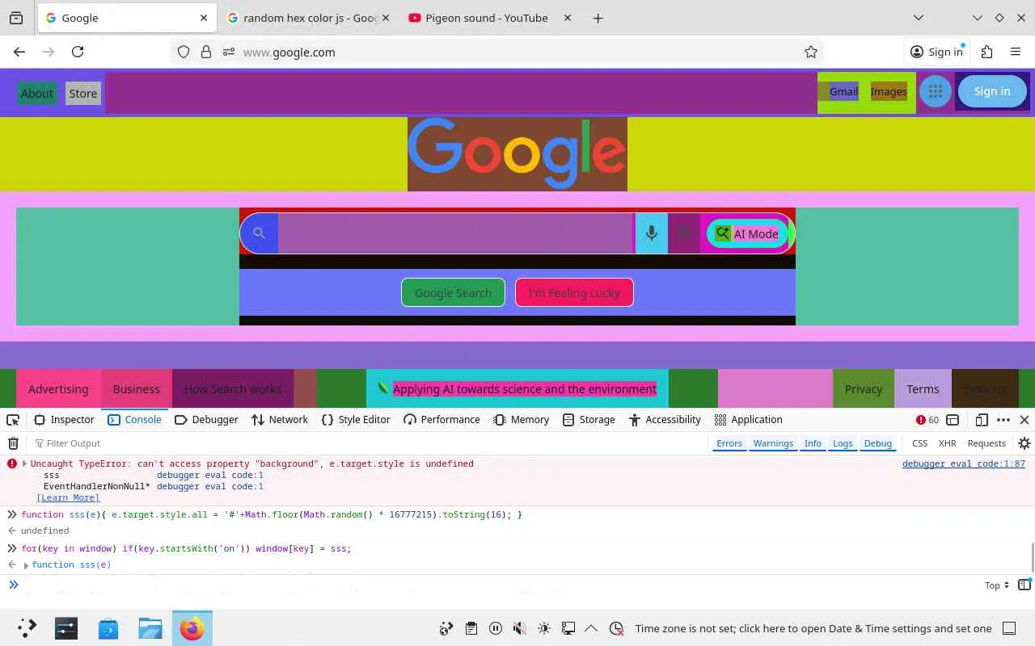Click the Firefox View icon left of the tabs
The width and height of the screenshot is (1035, 646).
point(16,18)
